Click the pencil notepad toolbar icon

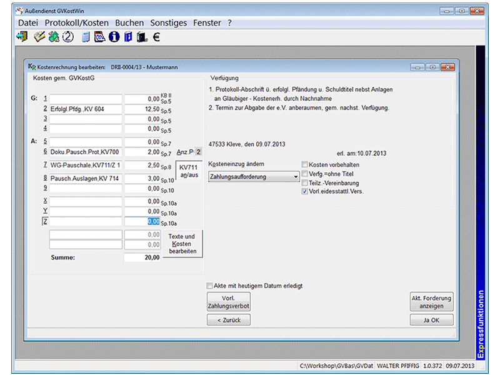(x=39, y=37)
